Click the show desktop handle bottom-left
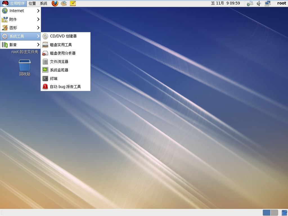This screenshot has height=216, width=288. [2, 213]
